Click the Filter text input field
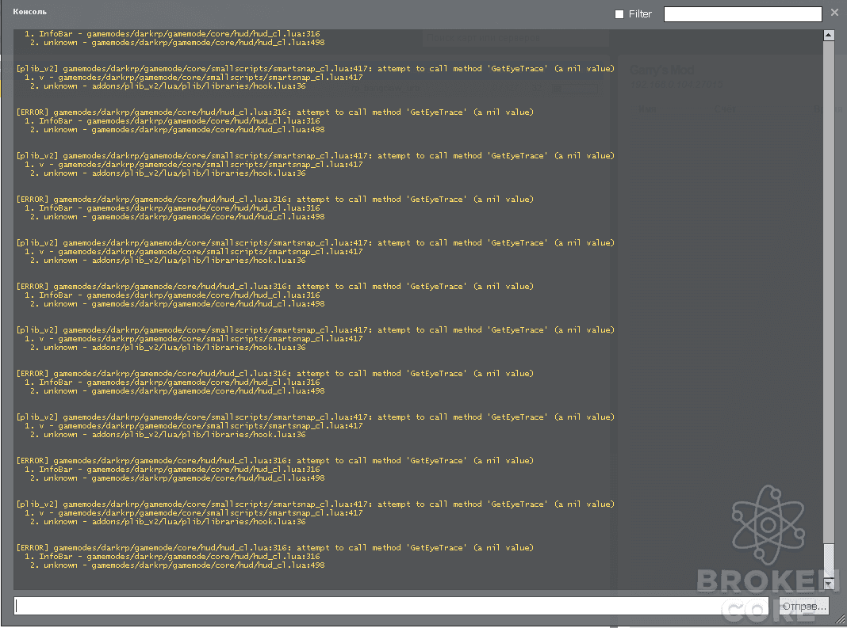 coord(743,14)
